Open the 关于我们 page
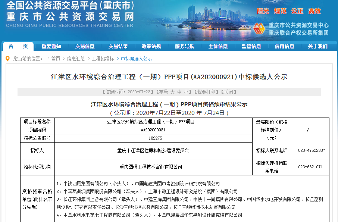338x222 pixels. pyautogui.click(x=317, y=47)
